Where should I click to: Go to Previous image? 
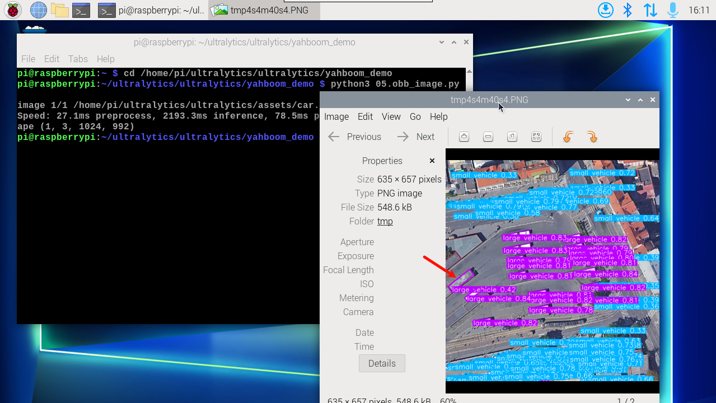(x=355, y=137)
